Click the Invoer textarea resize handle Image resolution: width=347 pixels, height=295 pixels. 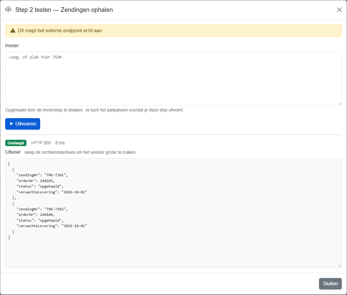[340, 104]
